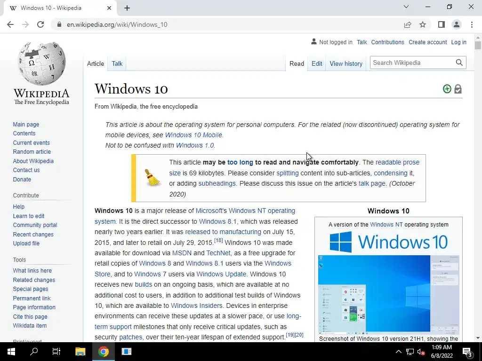
Task: Close the Windows 10 - Wikipedia tab
Action: pyautogui.click(x=109, y=8)
